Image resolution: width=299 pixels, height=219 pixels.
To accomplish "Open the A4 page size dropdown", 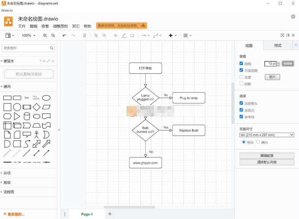I will 267,135.
